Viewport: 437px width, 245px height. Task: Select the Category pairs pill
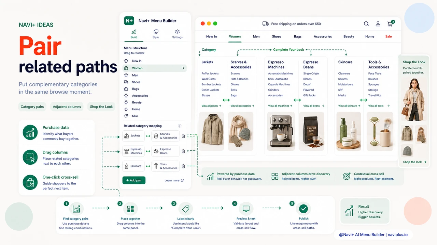(x=32, y=107)
